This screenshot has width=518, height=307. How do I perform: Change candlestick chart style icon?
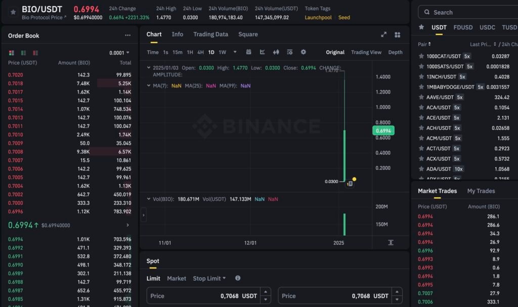[276, 52]
